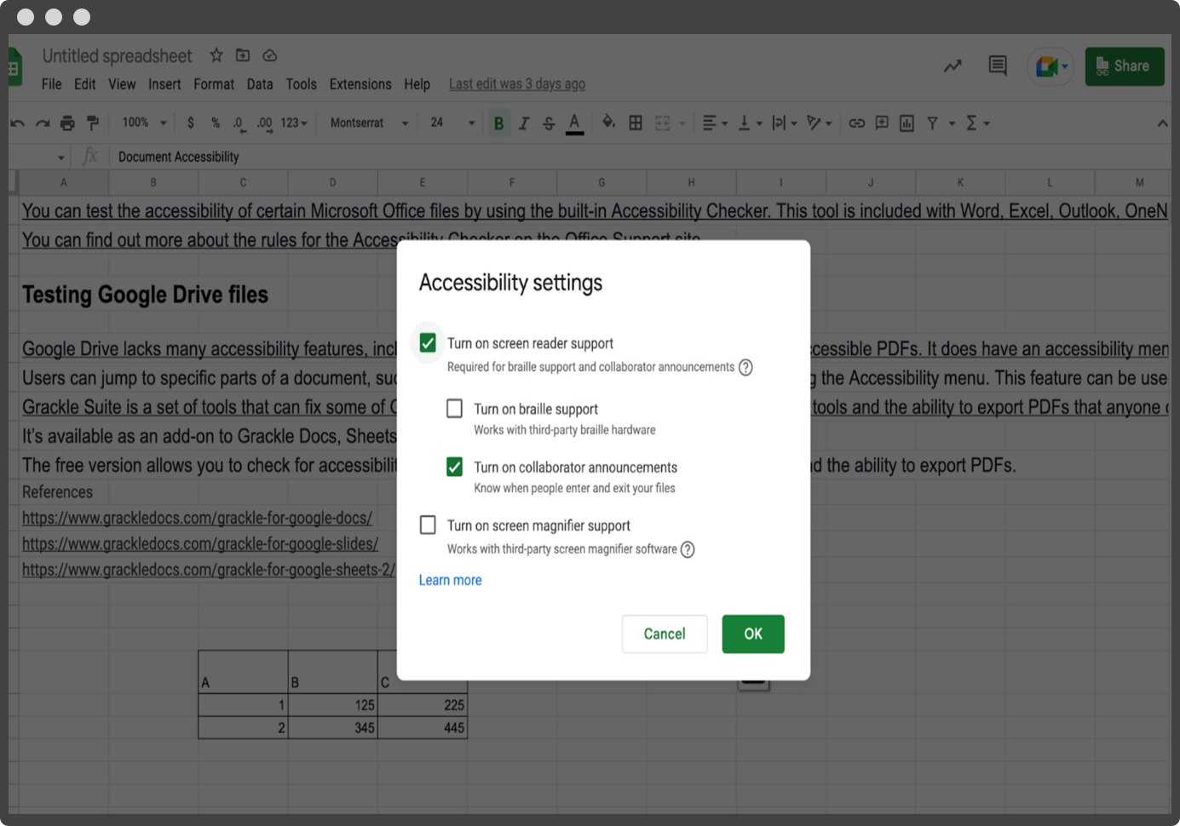Format as currency with dollar icon
The image size is (1180, 826).
pyautogui.click(x=190, y=123)
